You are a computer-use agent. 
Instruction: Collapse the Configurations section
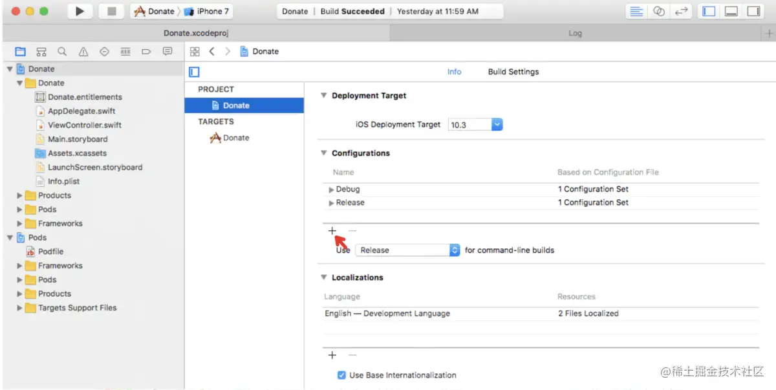(324, 153)
